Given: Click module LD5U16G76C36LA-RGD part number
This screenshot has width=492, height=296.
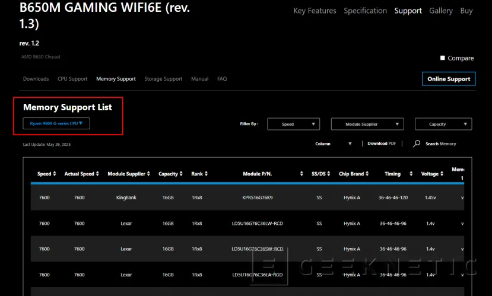Looking at the screenshot, I should tap(258, 275).
